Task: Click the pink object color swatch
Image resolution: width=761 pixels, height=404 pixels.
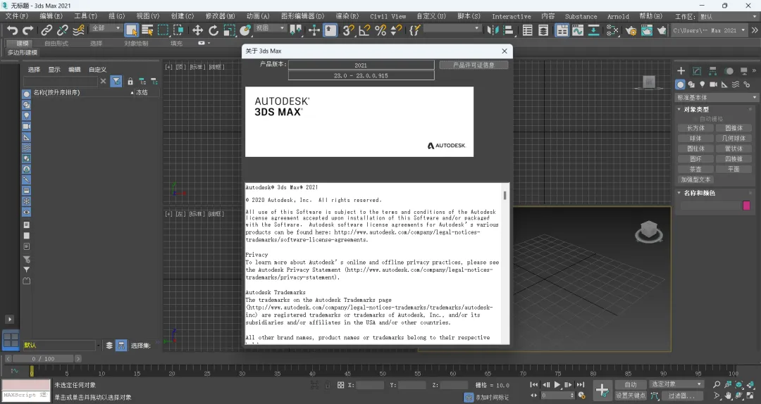Action: coord(746,206)
